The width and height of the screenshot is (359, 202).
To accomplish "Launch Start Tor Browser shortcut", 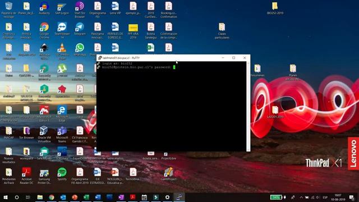I will tap(80, 10).
